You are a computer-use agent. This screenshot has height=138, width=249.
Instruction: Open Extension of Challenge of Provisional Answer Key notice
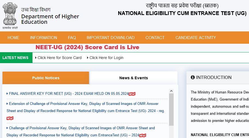[86, 107]
